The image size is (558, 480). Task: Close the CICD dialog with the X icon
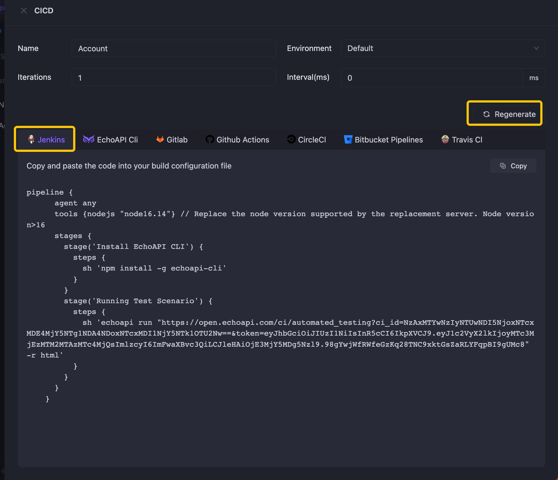(x=24, y=11)
